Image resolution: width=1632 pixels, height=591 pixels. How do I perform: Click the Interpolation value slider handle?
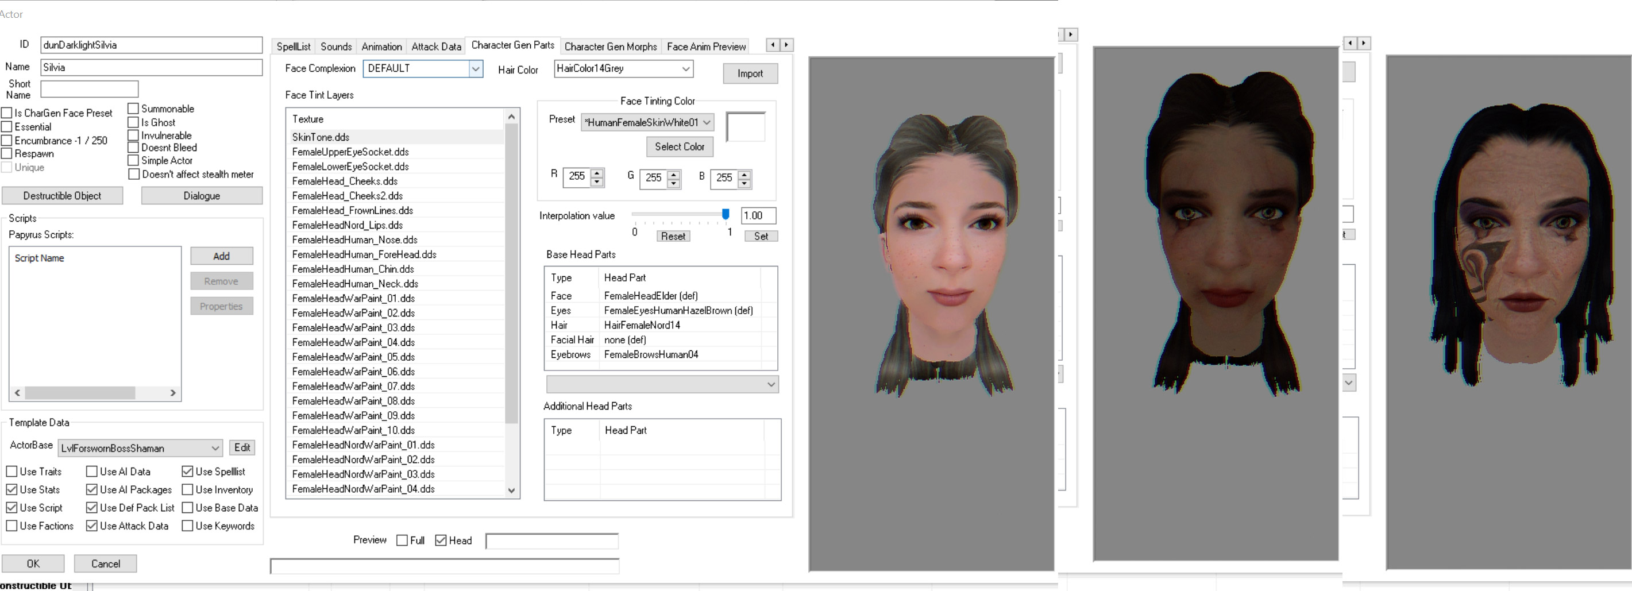tap(726, 214)
